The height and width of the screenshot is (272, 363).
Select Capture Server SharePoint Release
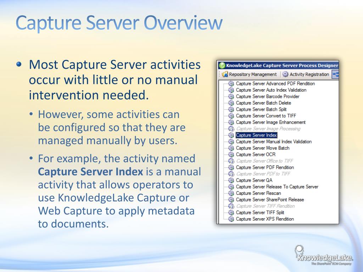[x=270, y=200]
